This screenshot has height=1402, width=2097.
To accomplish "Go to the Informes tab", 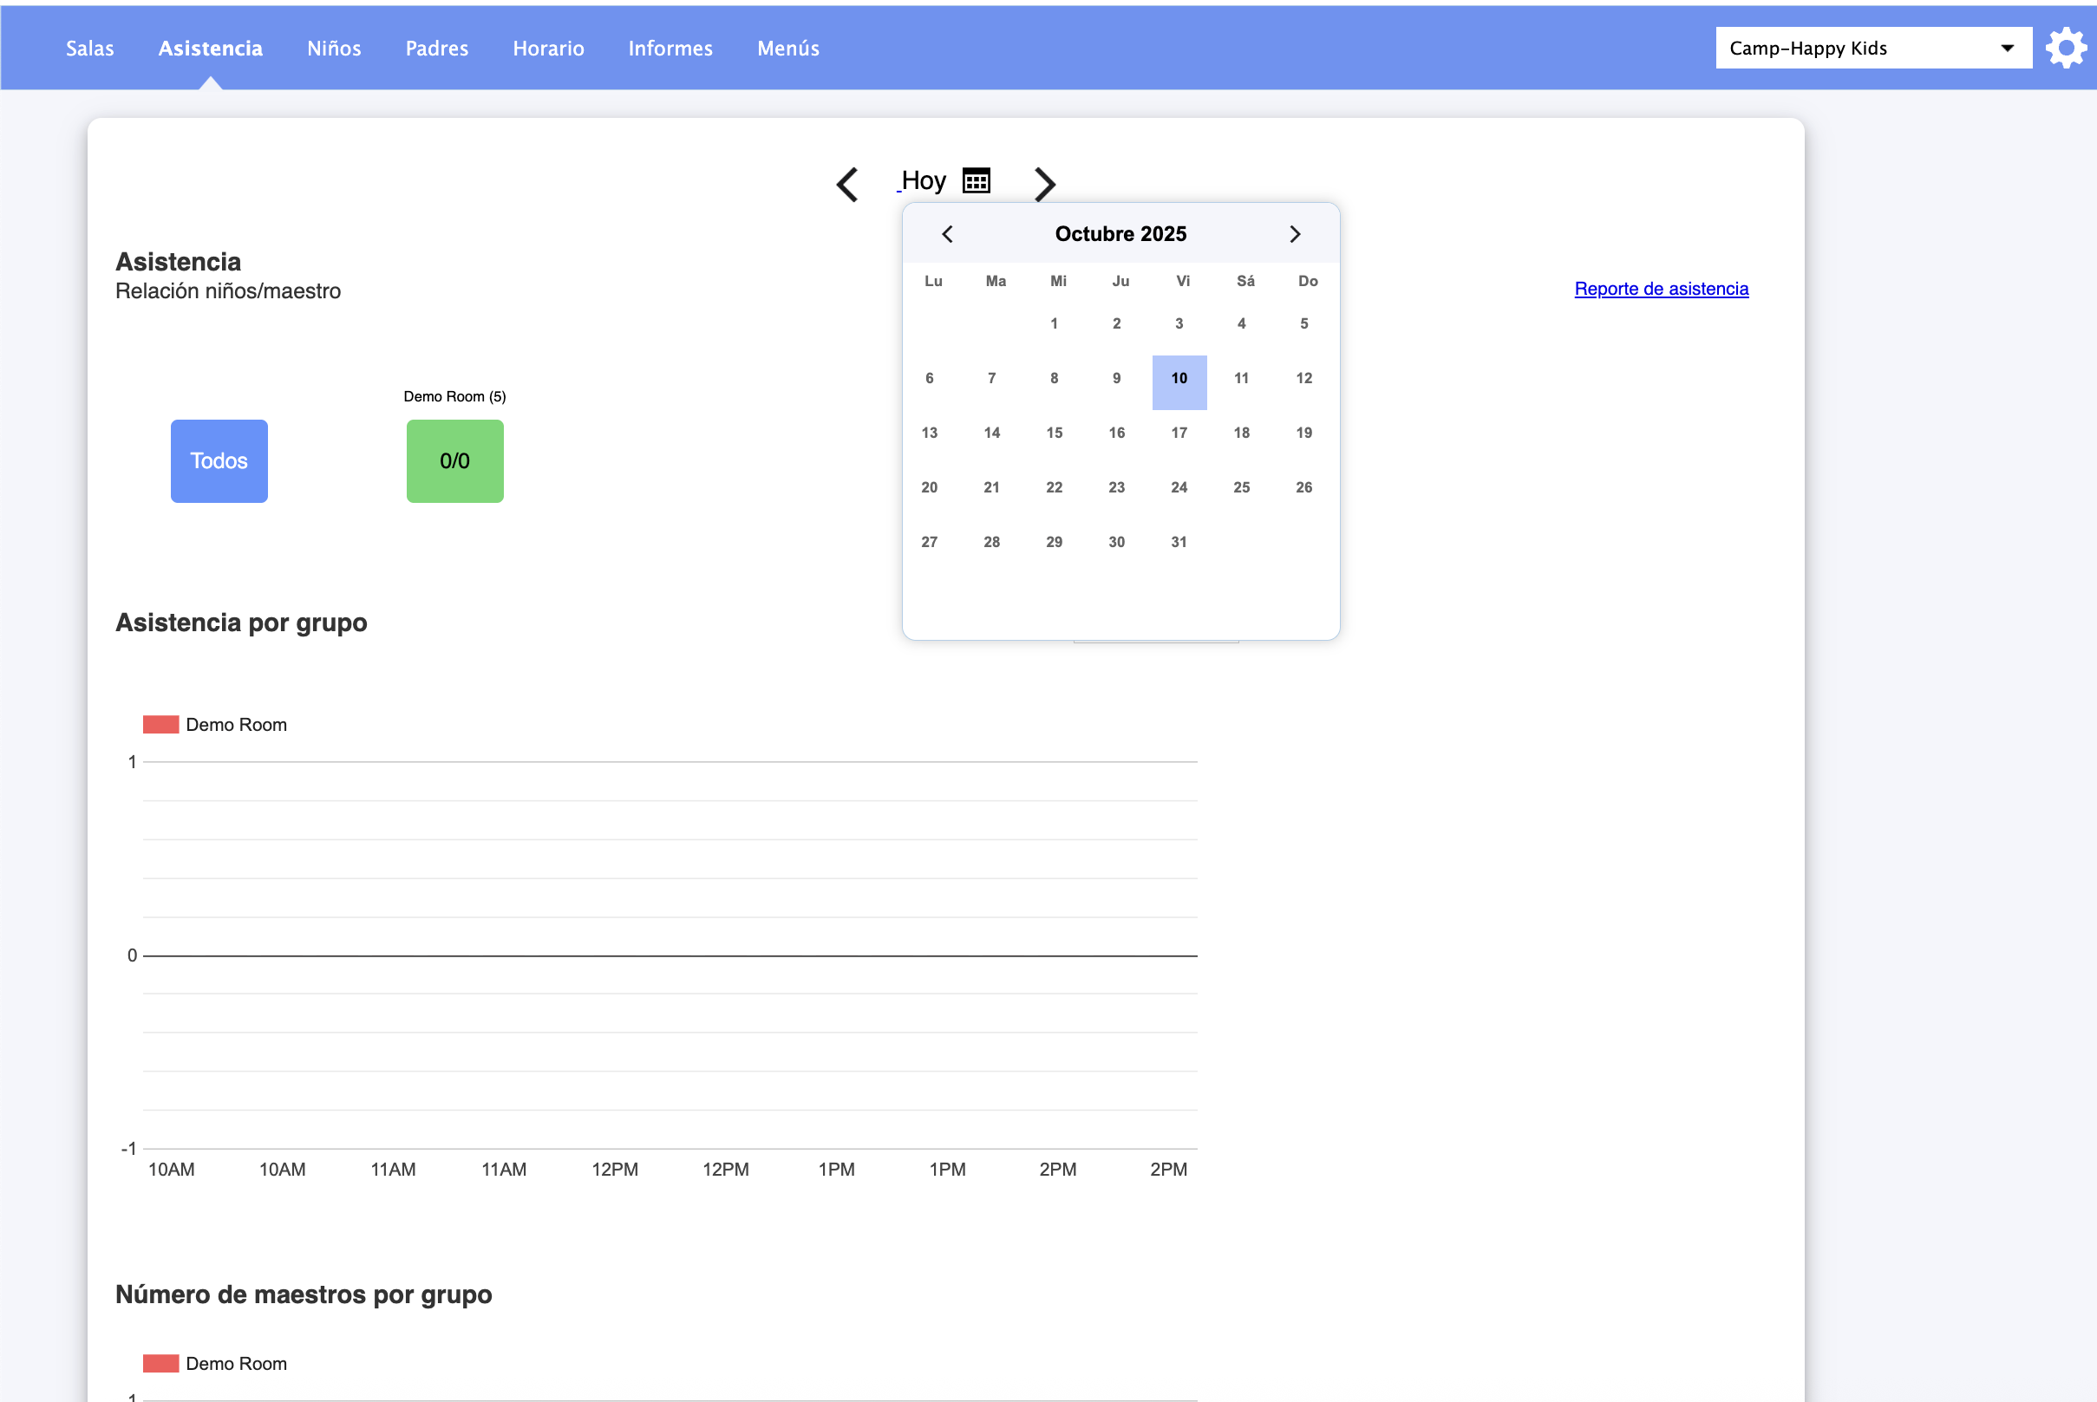I will point(670,49).
